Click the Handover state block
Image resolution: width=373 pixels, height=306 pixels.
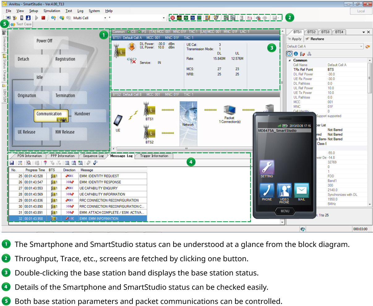89,115
